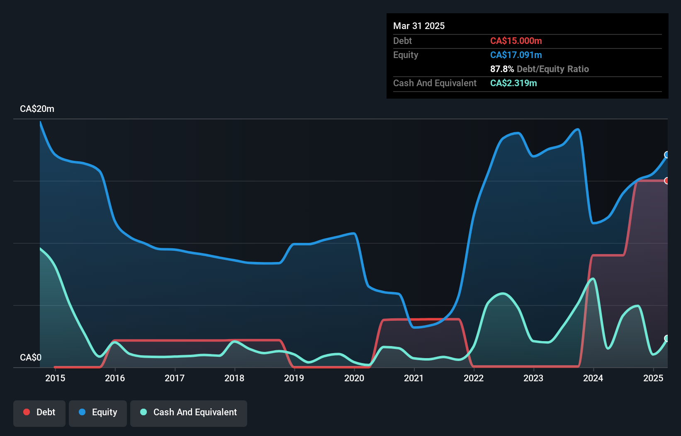Click the 2017 x-axis label
The height and width of the screenshot is (436, 681).
click(x=175, y=378)
